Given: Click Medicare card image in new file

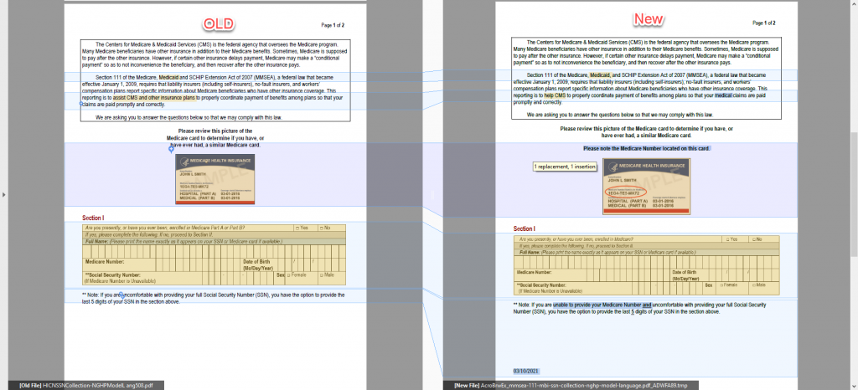Looking at the screenshot, I should 646,187.
